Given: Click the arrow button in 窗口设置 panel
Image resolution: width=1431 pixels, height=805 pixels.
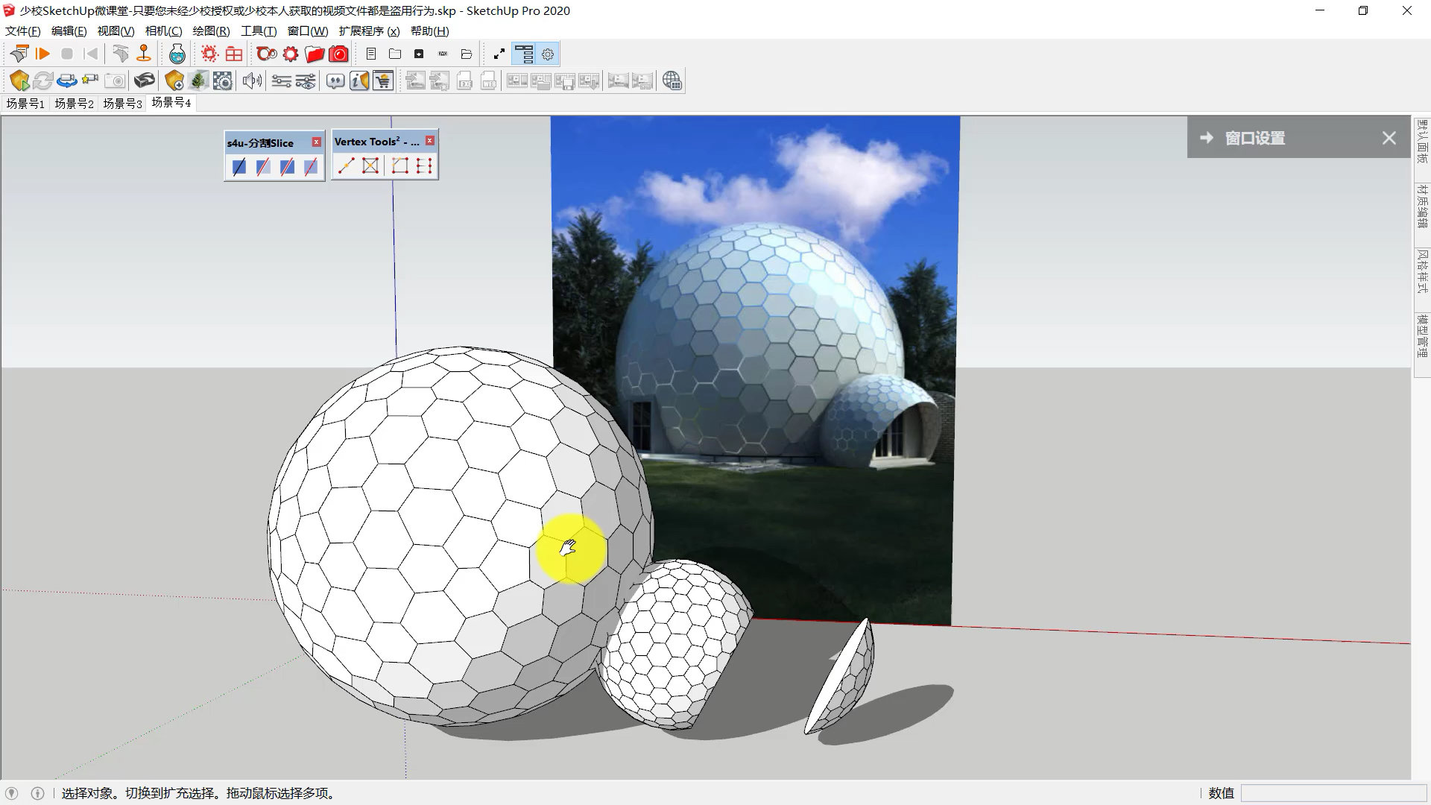Looking at the screenshot, I should click(x=1207, y=137).
